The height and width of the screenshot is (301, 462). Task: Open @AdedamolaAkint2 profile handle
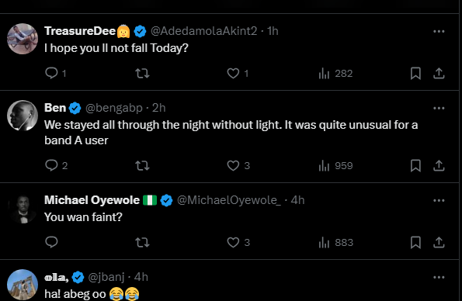click(204, 31)
